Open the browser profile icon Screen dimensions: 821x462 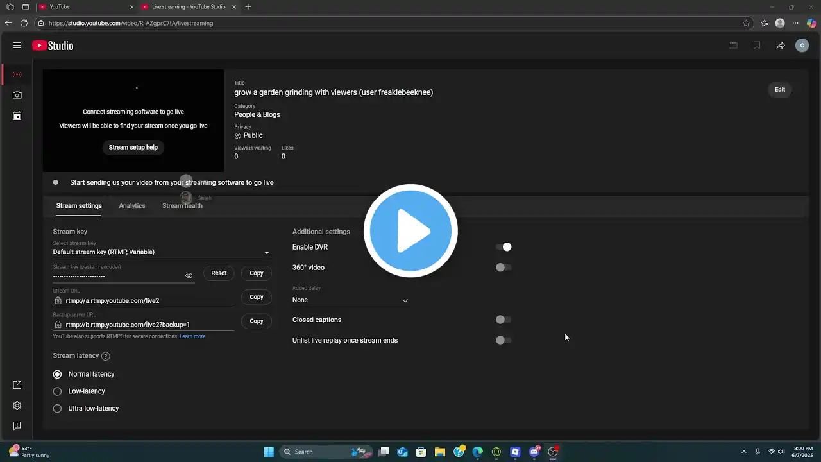[780, 23]
